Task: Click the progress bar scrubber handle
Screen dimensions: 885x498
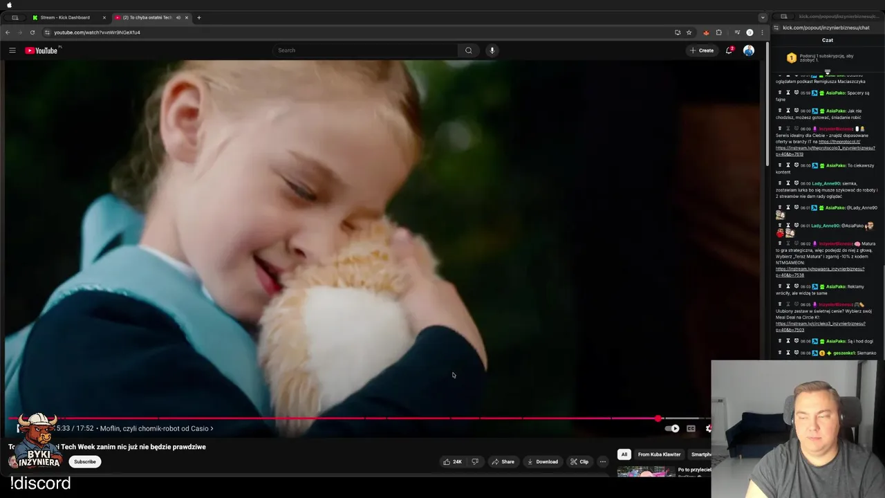Action: [658, 418]
